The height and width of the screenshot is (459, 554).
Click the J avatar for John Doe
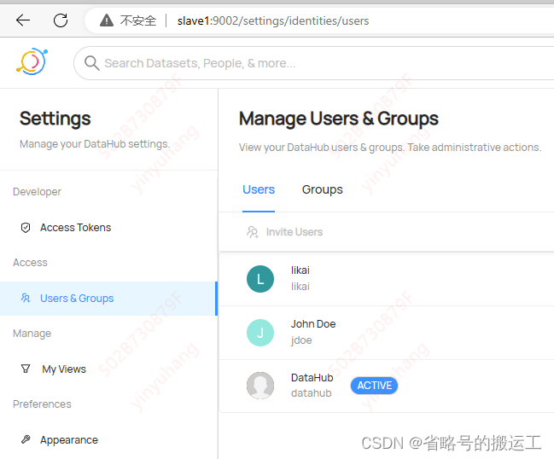tap(260, 333)
